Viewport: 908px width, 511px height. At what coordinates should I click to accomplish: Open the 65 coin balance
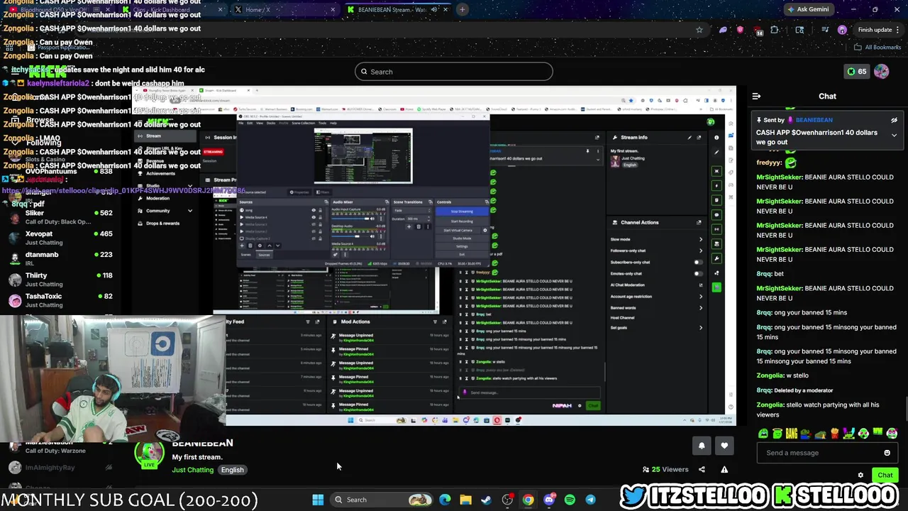[x=856, y=72]
